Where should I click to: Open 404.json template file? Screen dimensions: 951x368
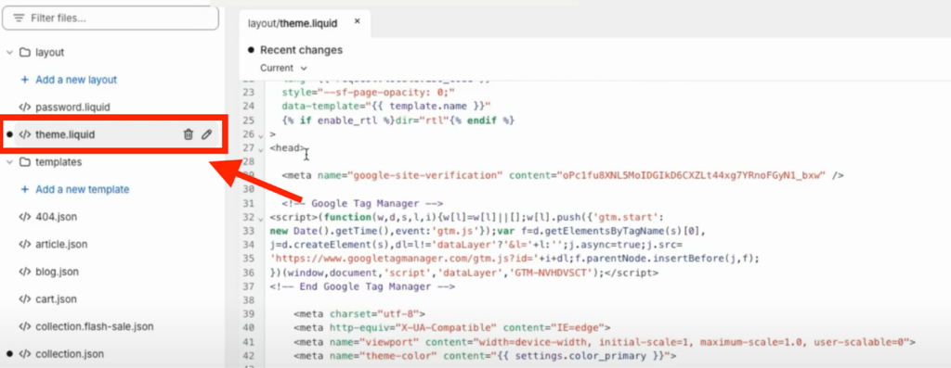(x=57, y=217)
